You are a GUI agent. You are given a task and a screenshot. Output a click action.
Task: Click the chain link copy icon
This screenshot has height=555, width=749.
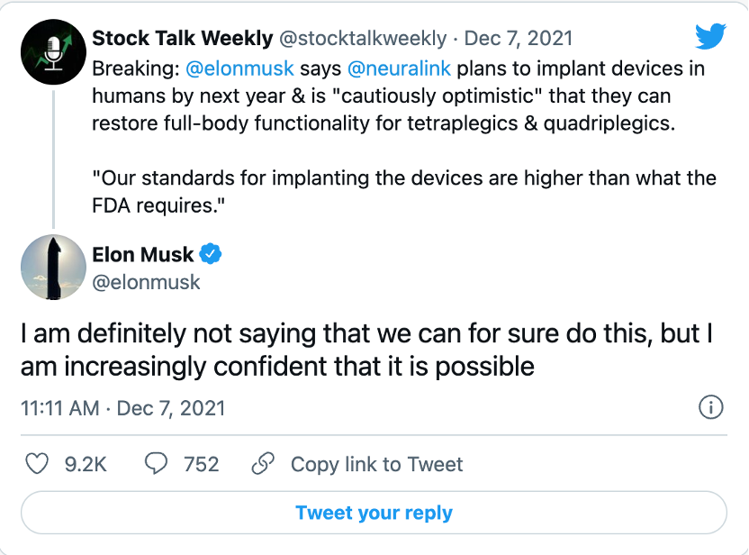[x=263, y=463]
